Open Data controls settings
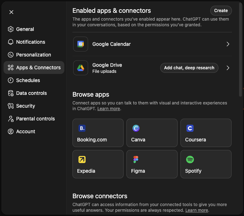This screenshot has height=216, width=244. click(x=34, y=93)
